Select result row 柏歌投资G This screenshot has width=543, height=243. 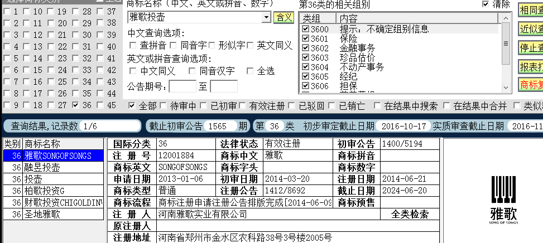[54, 191]
